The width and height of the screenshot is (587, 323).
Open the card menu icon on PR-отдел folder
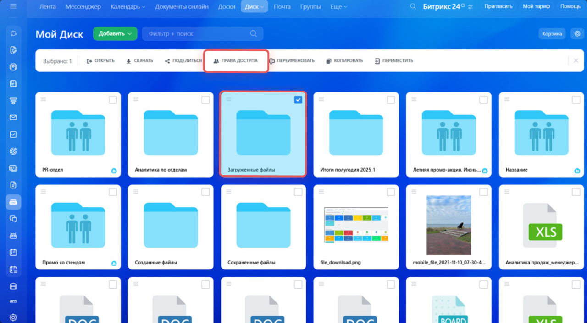pyautogui.click(x=44, y=99)
